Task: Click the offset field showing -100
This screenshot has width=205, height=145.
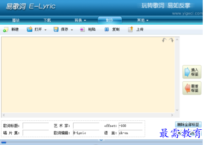Action: pos(131,126)
